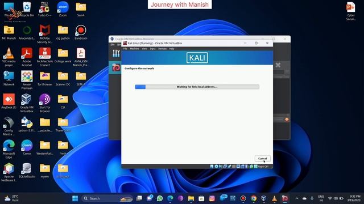Open VLC media player desktop icon

pos(9,57)
